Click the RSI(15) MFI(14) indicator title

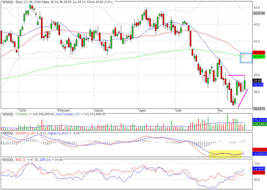(32, 160)
